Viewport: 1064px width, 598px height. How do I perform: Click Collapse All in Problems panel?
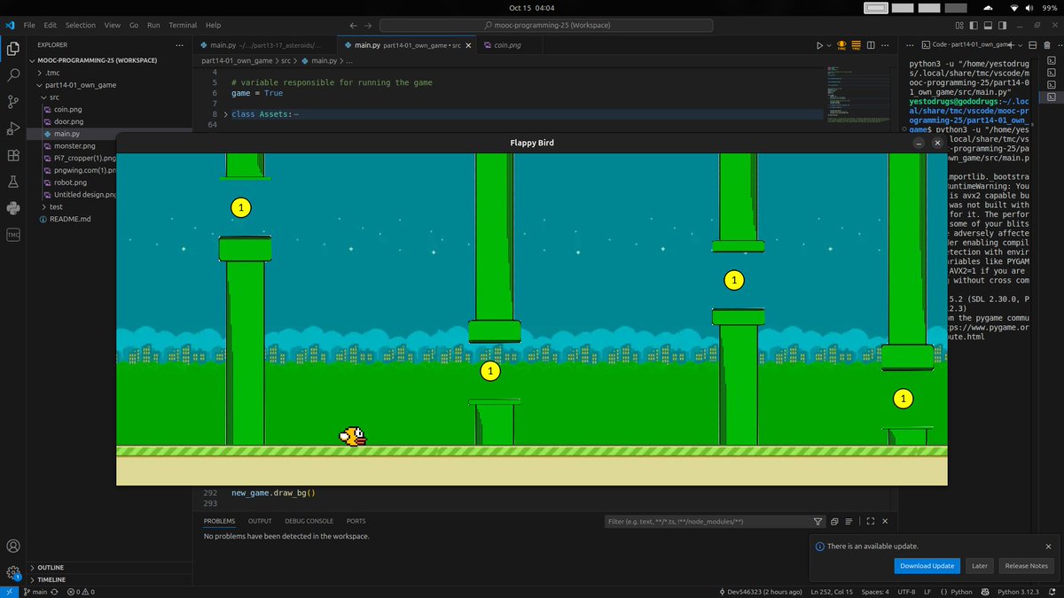(x=835, y=522)
